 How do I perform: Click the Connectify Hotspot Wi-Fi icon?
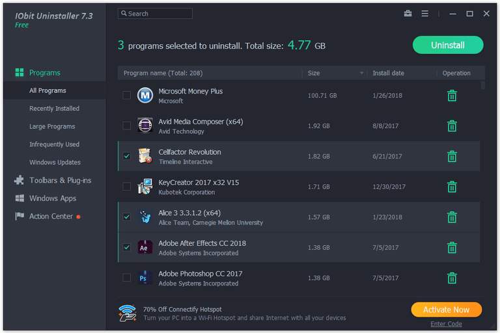coord(128,313)
